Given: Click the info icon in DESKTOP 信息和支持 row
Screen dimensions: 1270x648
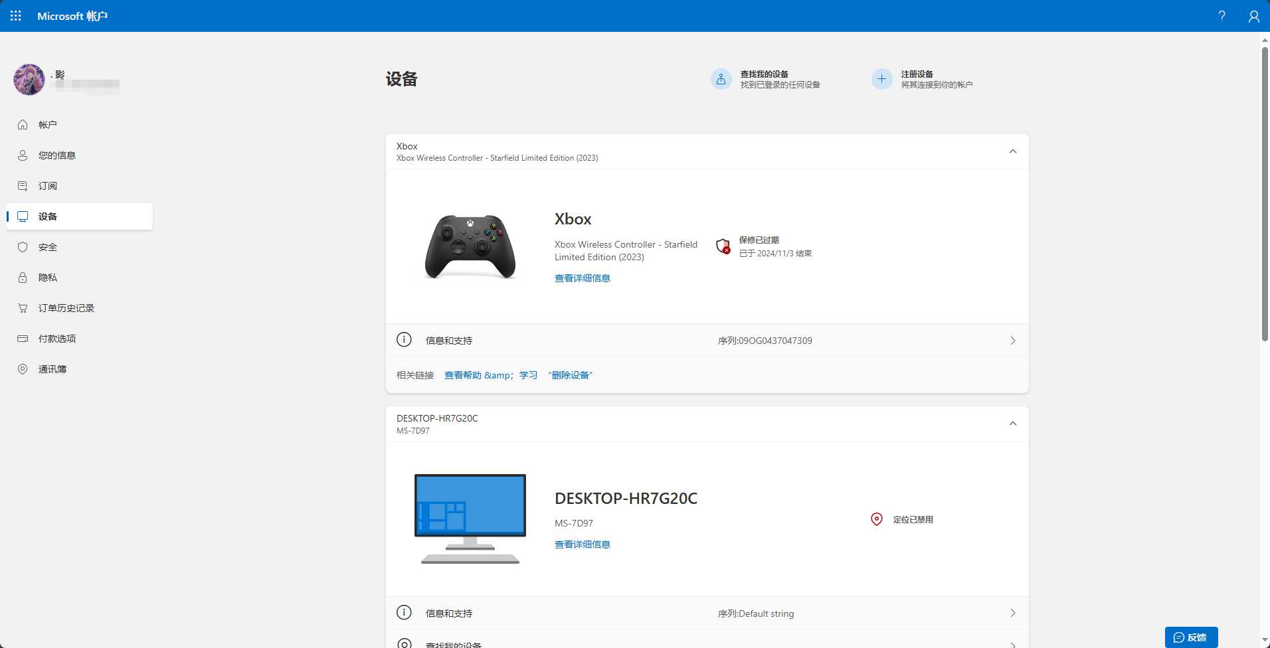Looking at the screenshot, I should (x=404, y=613).
